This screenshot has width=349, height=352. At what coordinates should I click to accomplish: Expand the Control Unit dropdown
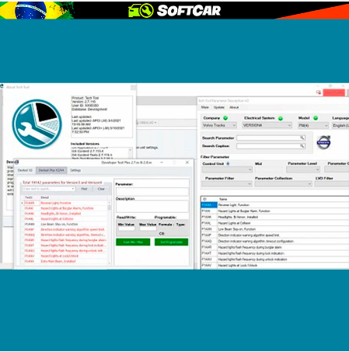227,169
